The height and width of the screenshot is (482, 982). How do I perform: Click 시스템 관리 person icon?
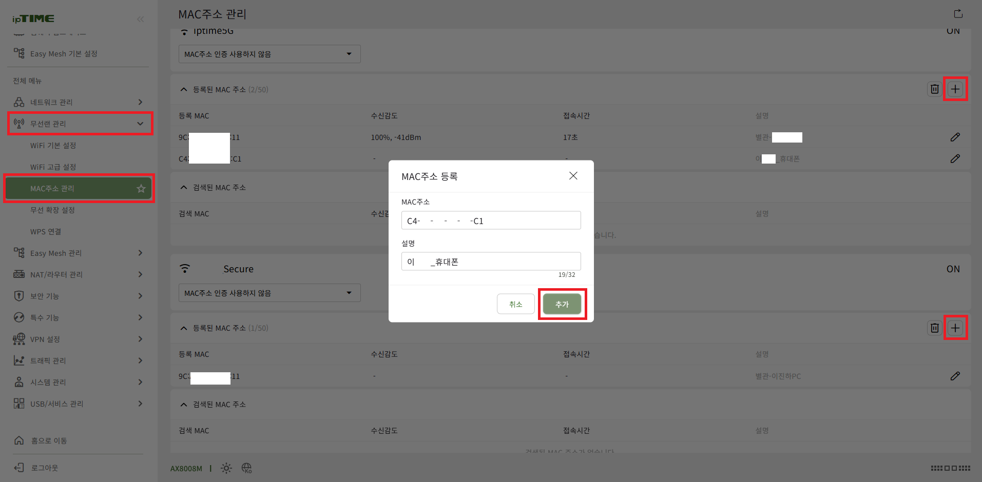point(19,382)
